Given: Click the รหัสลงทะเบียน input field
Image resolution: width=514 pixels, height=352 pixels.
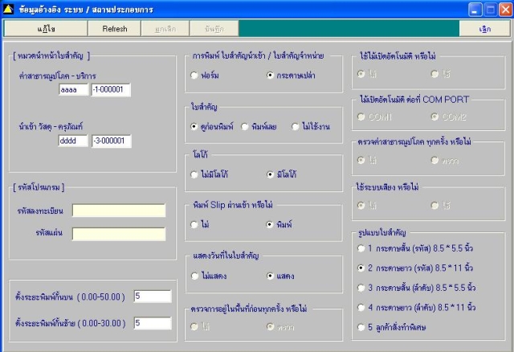Looking at the screenshot, I should pyautogui.click(x=119, y=211).
